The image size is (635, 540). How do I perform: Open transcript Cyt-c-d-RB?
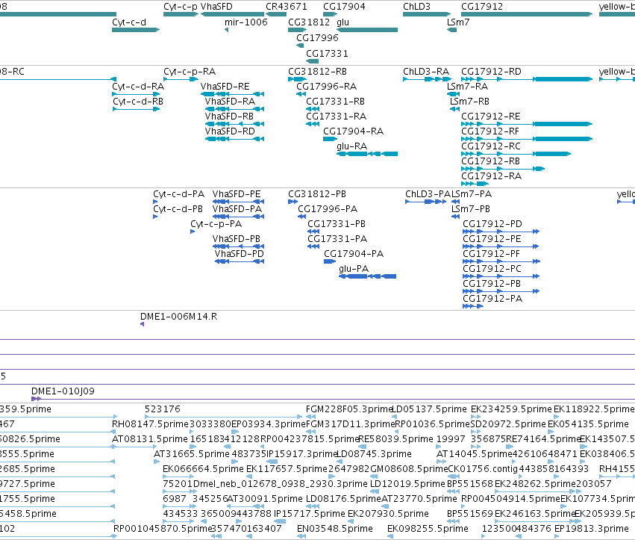tap(136, 109)
